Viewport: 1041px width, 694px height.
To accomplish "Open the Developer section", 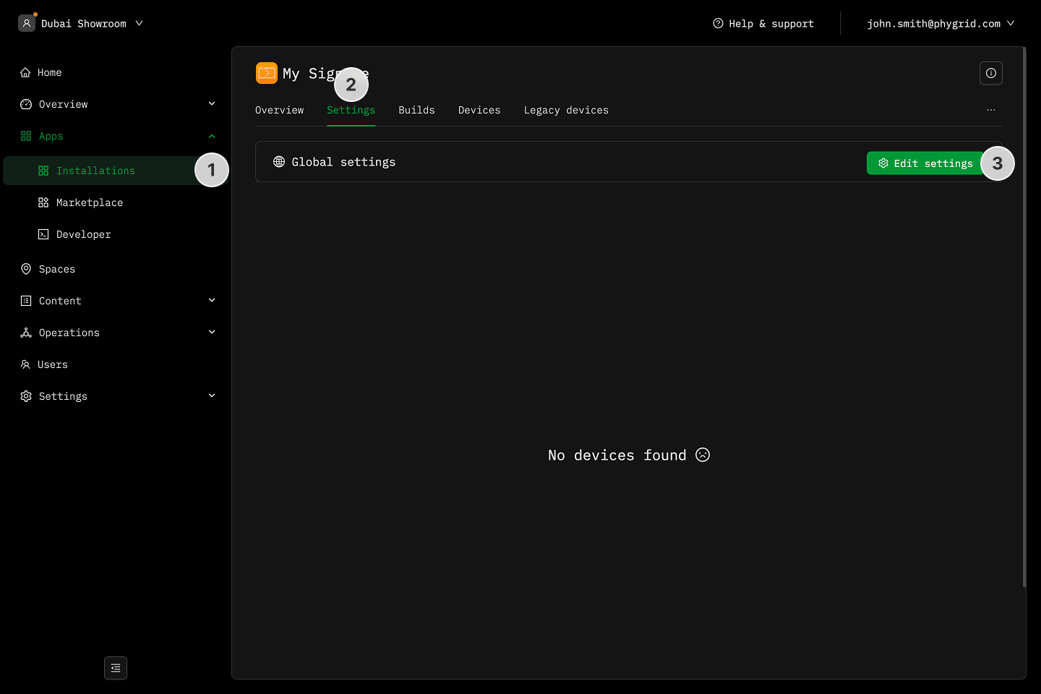I will tap(83, 234).
